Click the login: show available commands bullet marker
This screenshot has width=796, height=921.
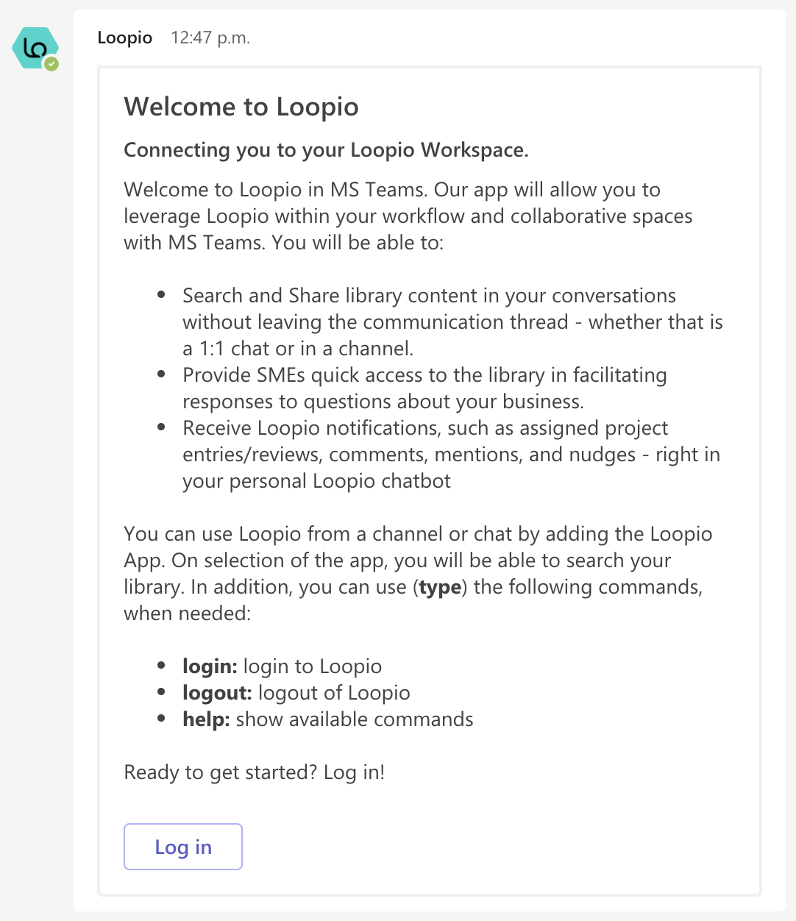[x=160, y=666]
